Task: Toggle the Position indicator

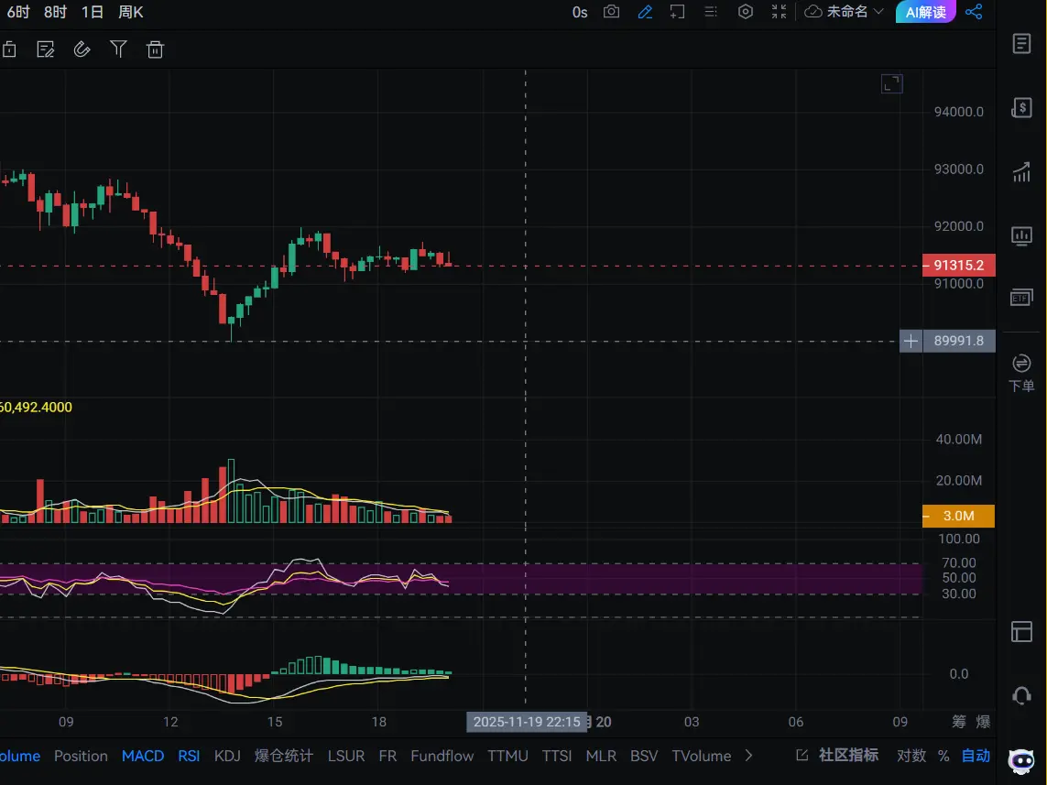Action: 81,756
